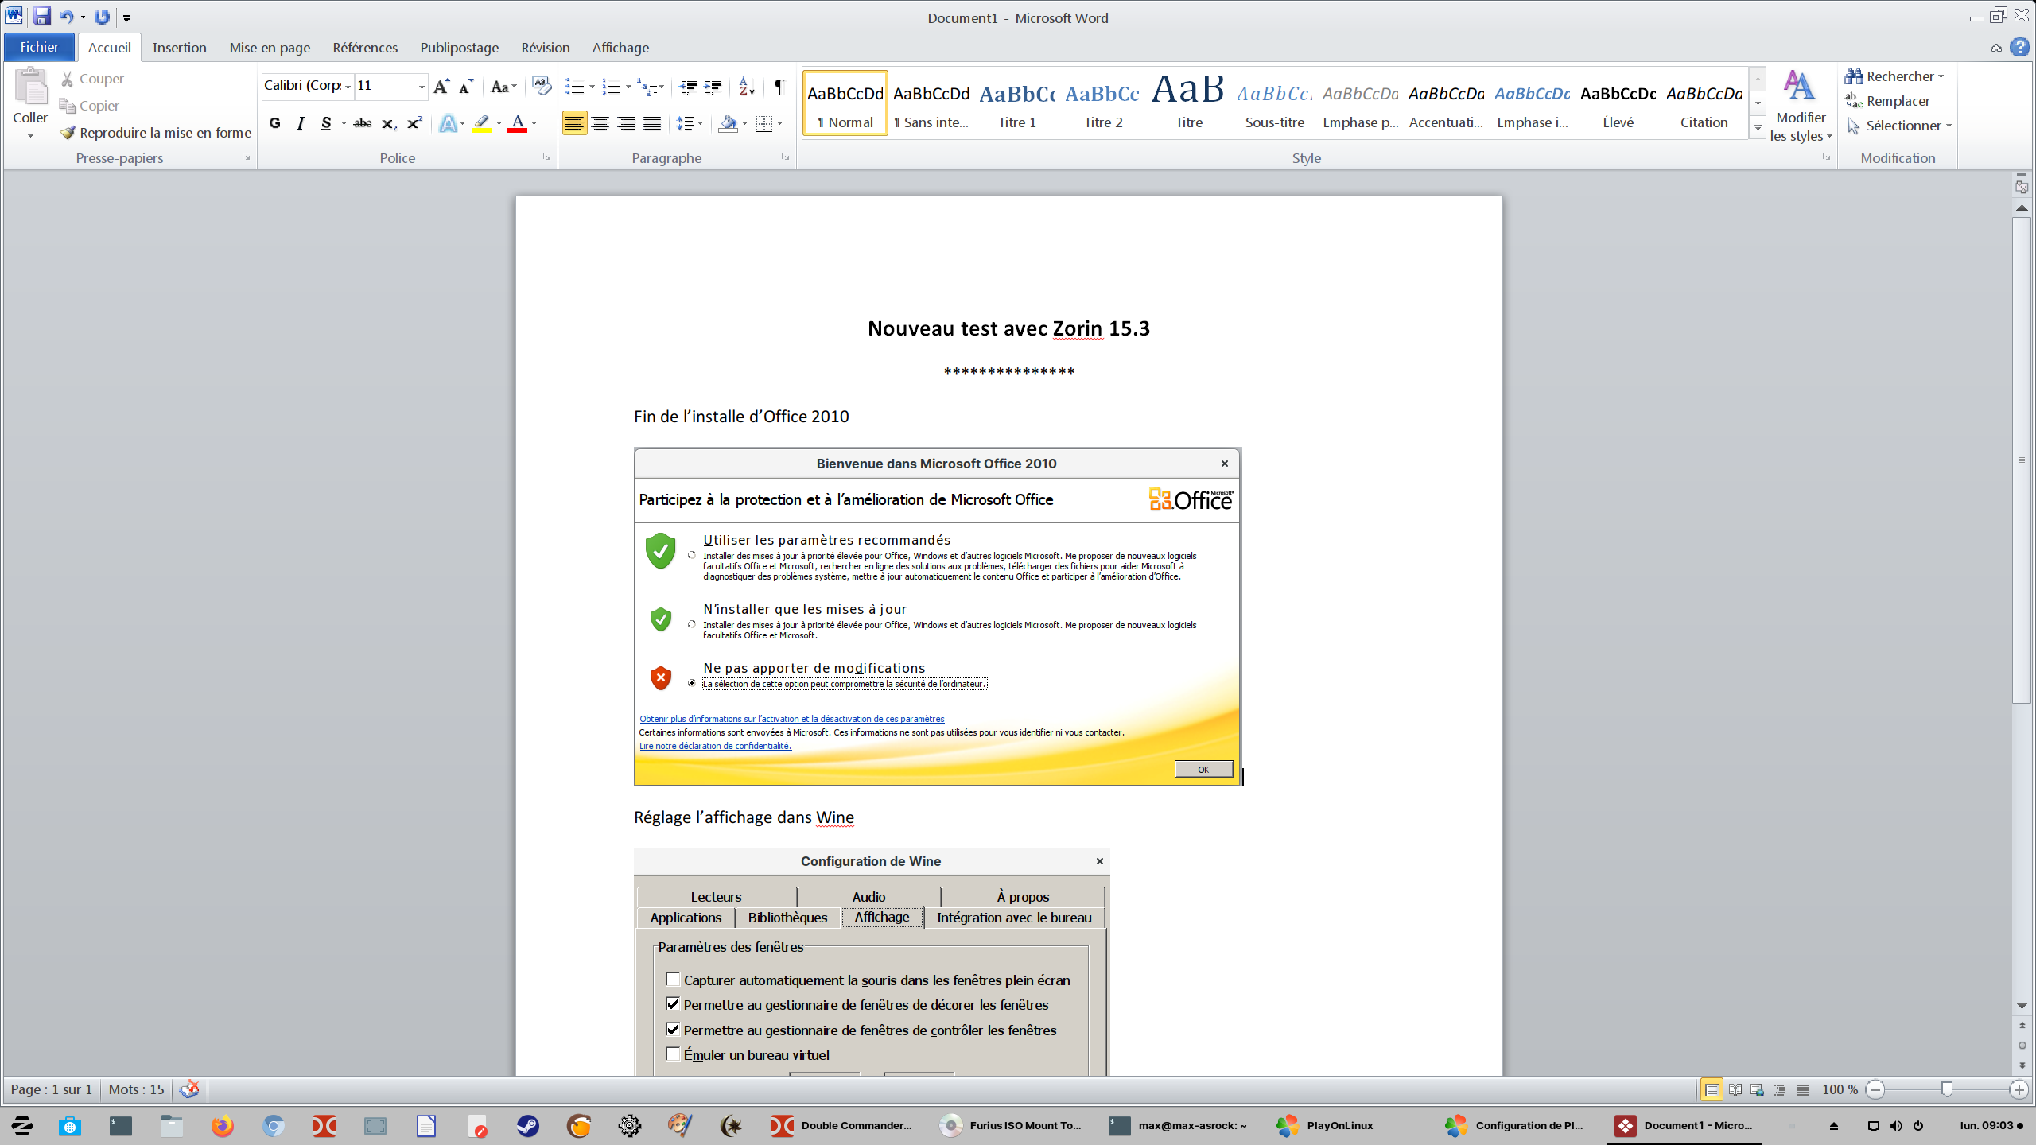Click the zoom slider in status bar
The image size is (2036, 1145).
click(x=1946, y=1089)
